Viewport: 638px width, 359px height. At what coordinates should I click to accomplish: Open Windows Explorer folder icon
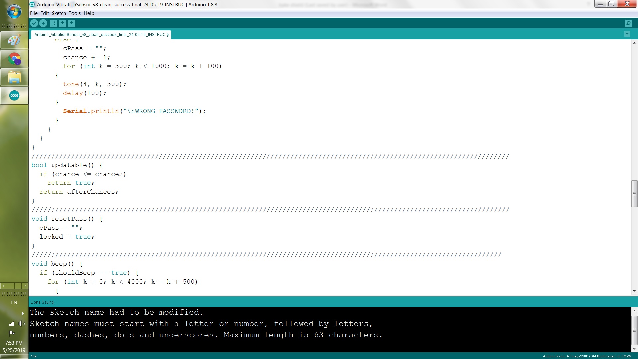(14, 77)
